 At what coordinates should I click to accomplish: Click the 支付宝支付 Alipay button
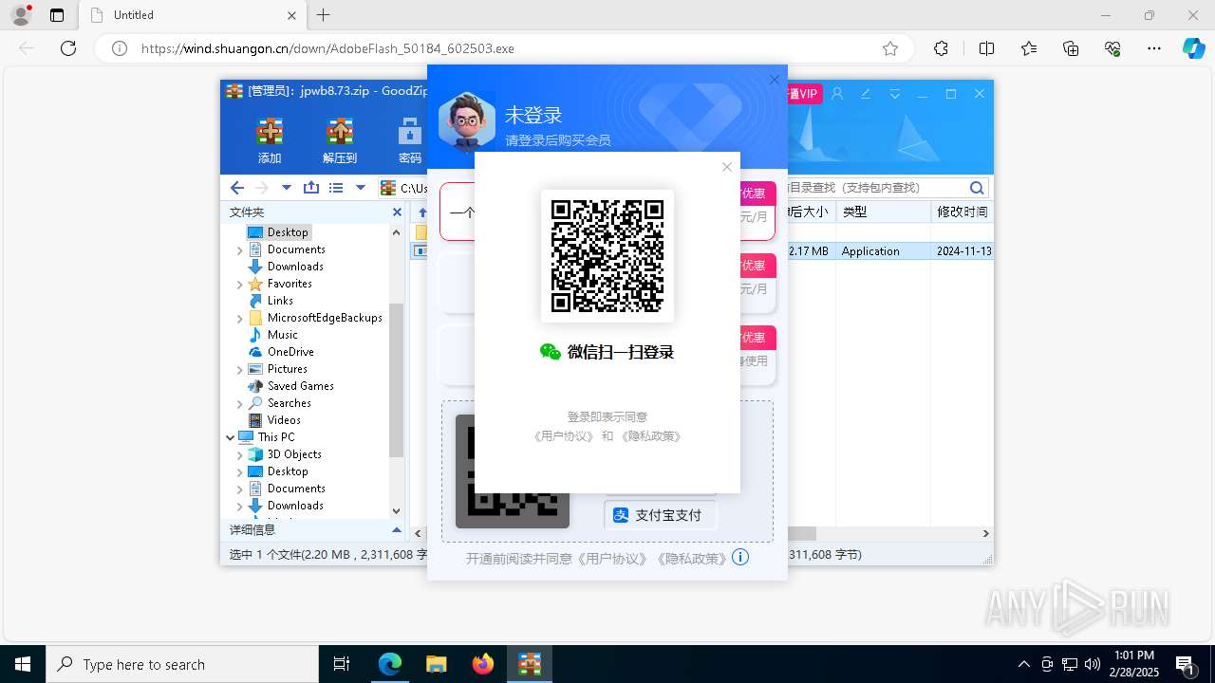(x=660, y=515)
